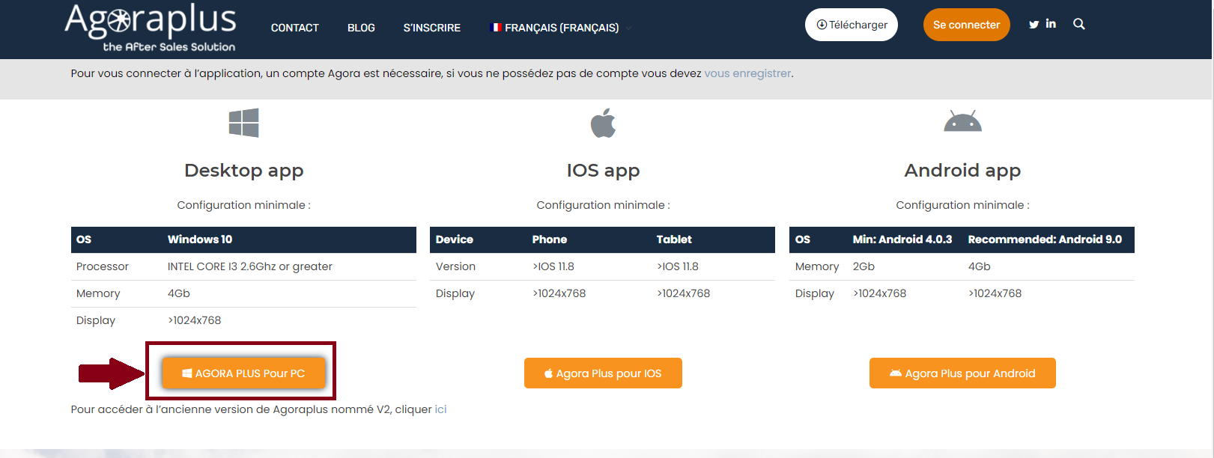The height and width of the screenshot is (458, 1214).
Task: Click the 'Windows 10' table header
Action: click(x=200, y=239)
